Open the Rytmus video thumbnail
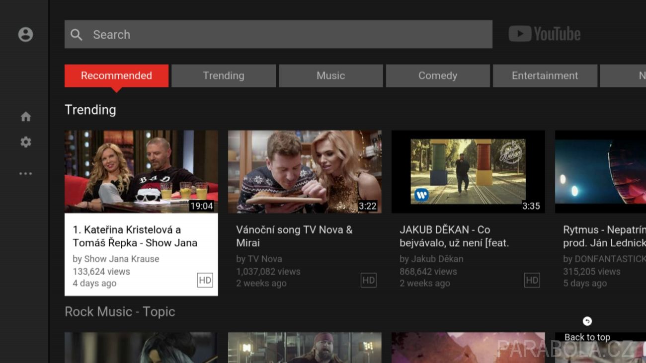The image size is (646, 363). tap(600, 172)
